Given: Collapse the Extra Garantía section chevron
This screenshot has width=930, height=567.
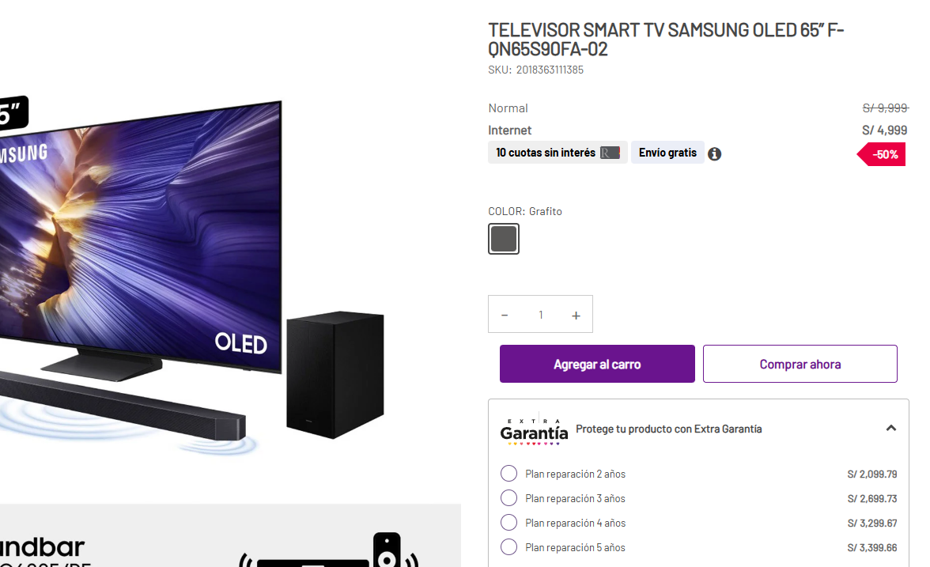Looking at the screenshot, I should tap(890, 429).
